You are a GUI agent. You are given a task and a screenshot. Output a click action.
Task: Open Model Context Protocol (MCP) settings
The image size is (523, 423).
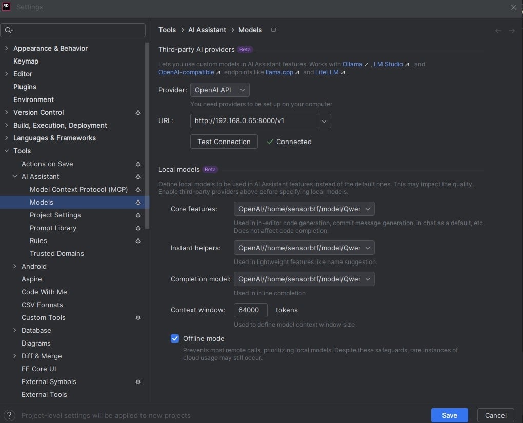pos(78,189)
